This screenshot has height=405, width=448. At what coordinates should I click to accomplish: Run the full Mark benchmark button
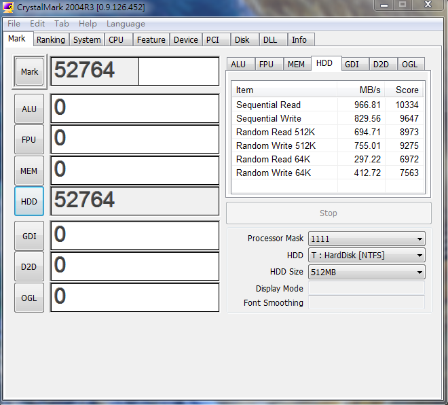(x=29, y=71)
